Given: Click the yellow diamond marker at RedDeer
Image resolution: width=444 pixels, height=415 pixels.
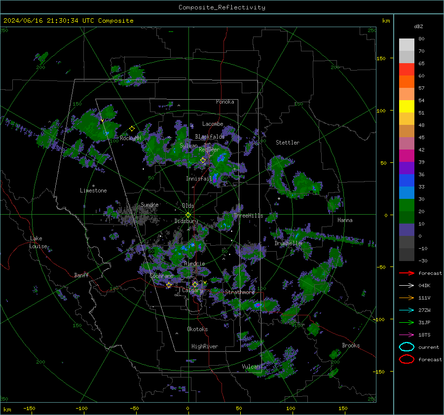Looking at the screenshot, I should [x=203, y=160].
